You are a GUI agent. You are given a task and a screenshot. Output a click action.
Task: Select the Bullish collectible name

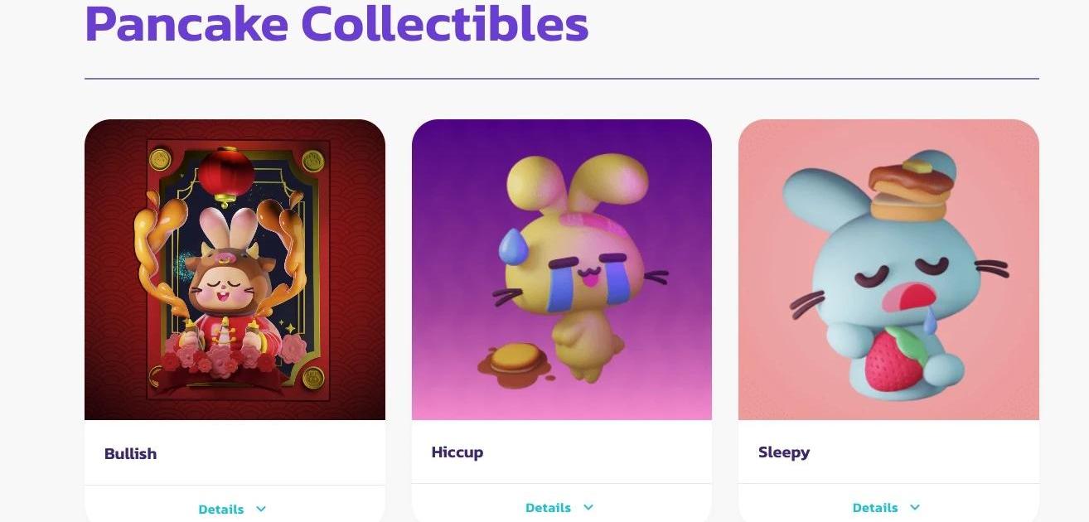(x=130, y=453)
